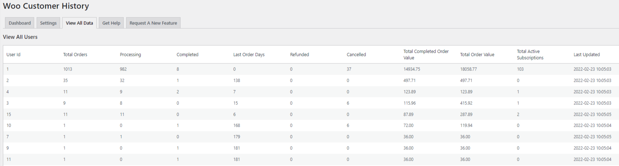Open user Id 9 link
The width and height of the screenshot is (619, 166).
[7, 148]
